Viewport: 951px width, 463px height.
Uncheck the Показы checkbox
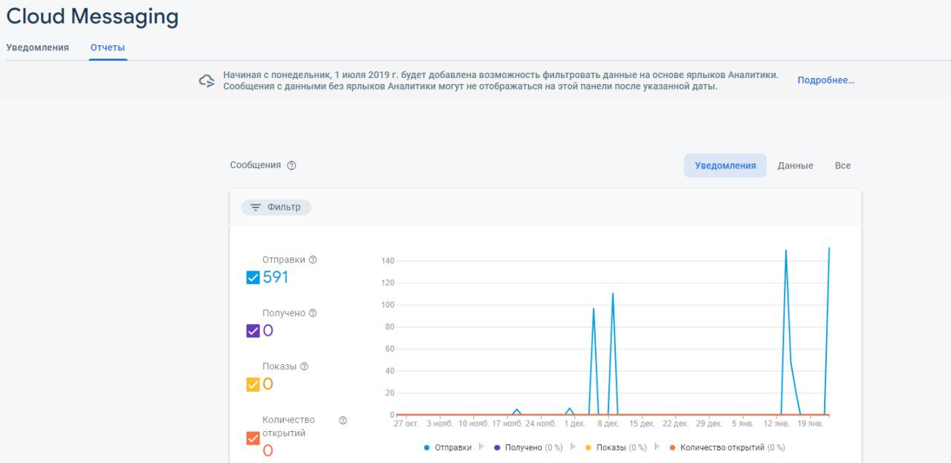click(253, 384)
